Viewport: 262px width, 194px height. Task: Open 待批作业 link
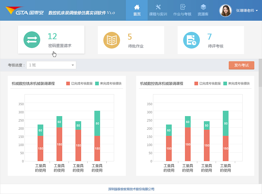point(136,46)
